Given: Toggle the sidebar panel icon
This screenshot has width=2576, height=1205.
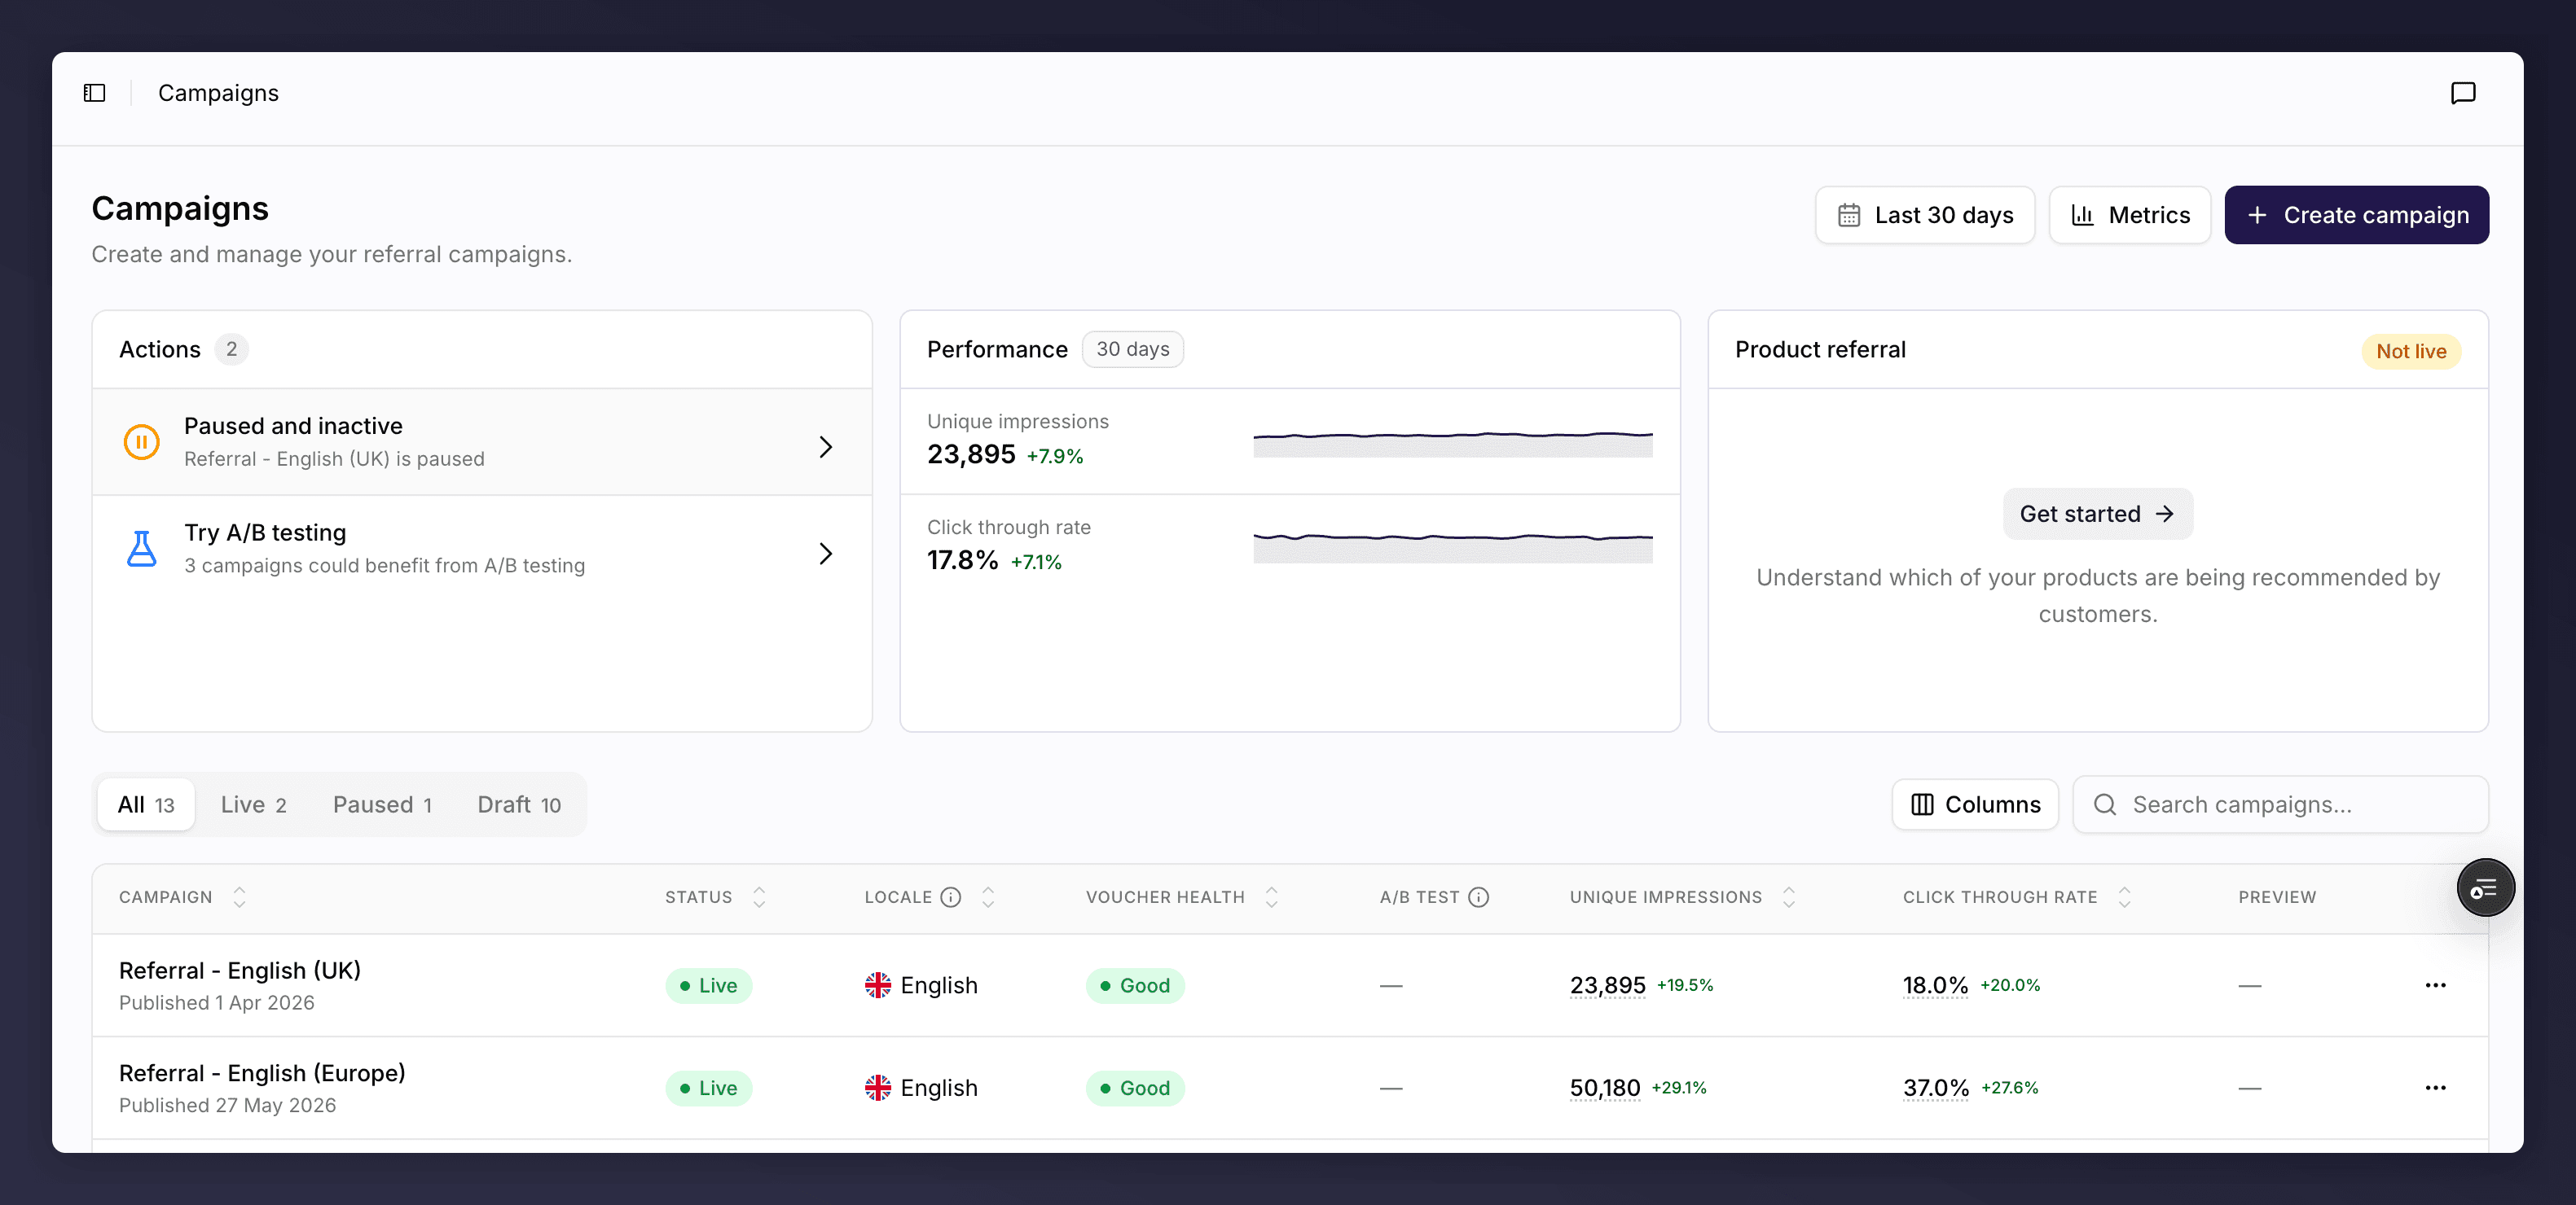Looking at the screenshot, I should (95, 93).
